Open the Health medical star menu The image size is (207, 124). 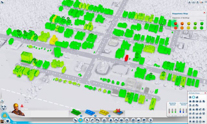(121, 120)
